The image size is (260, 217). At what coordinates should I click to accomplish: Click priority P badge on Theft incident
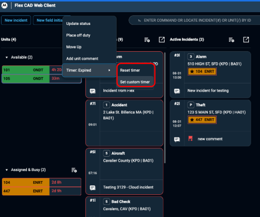pos(191,105)
